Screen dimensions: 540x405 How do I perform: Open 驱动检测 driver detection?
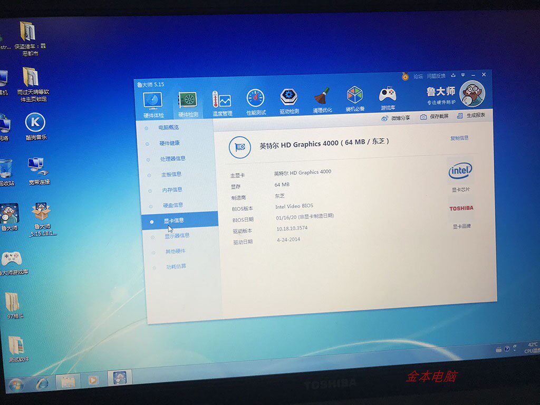tap(289, 101)
